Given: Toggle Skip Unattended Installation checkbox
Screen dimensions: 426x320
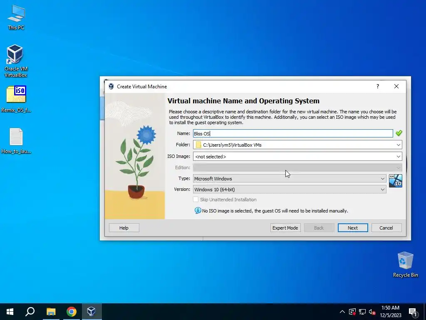Looking at the screenshot, I should 196,200.
